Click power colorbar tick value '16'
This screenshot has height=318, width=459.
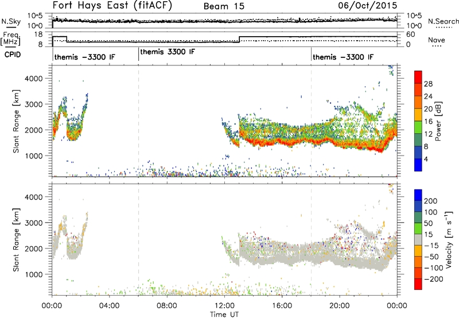pyautogui.click(x=428, y=122)
